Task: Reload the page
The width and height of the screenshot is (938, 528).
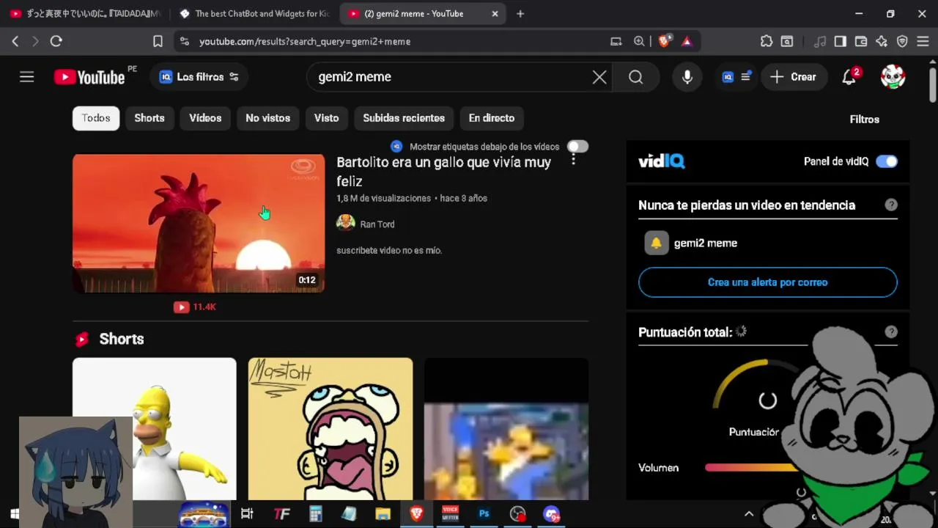Action: (56, 42)
